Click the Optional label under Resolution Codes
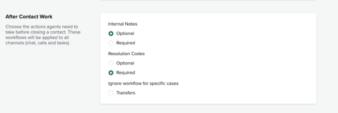The height and width of the screenshot is (113, 338). (x=125, y=63)
